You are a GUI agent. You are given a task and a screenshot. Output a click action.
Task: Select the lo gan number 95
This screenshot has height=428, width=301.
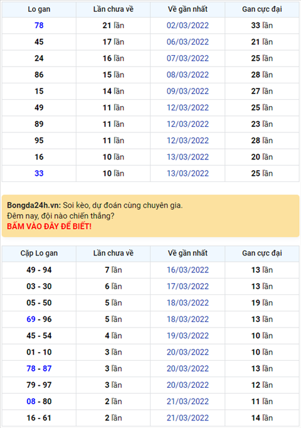coord(39,141)
